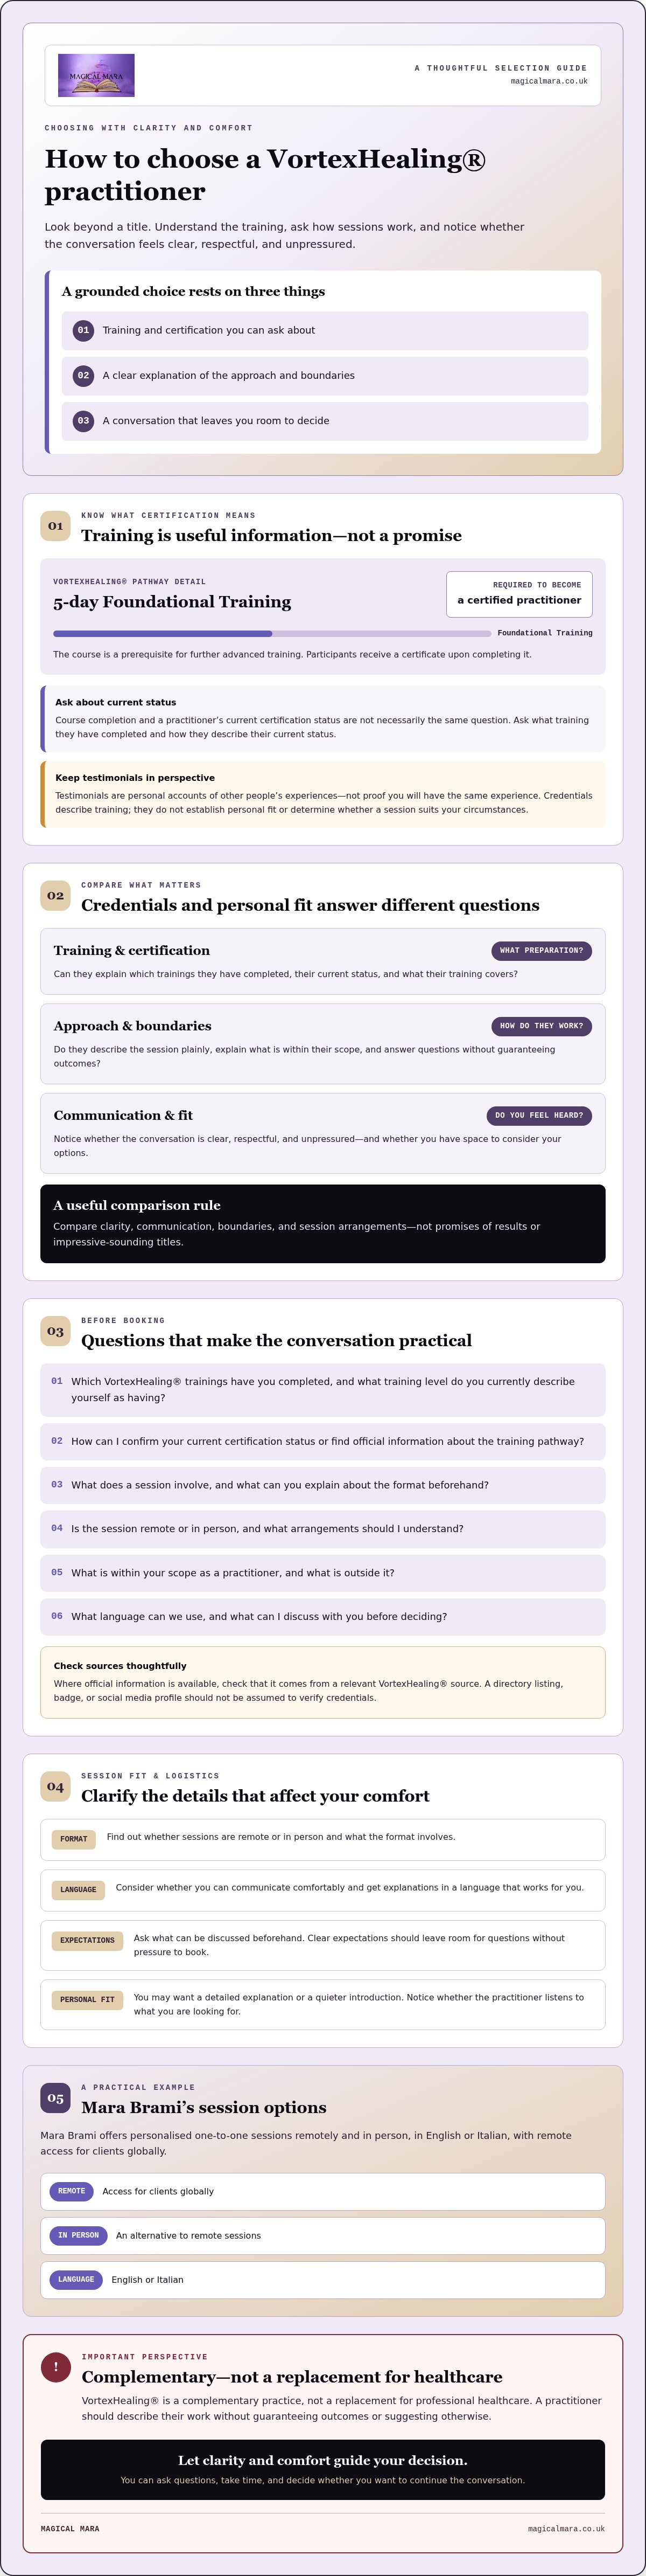Click the 'DO YOU FEEL HEARD?' pill
The height and width of the screenshot is (2576, 646).
[x=539, y=1115]
